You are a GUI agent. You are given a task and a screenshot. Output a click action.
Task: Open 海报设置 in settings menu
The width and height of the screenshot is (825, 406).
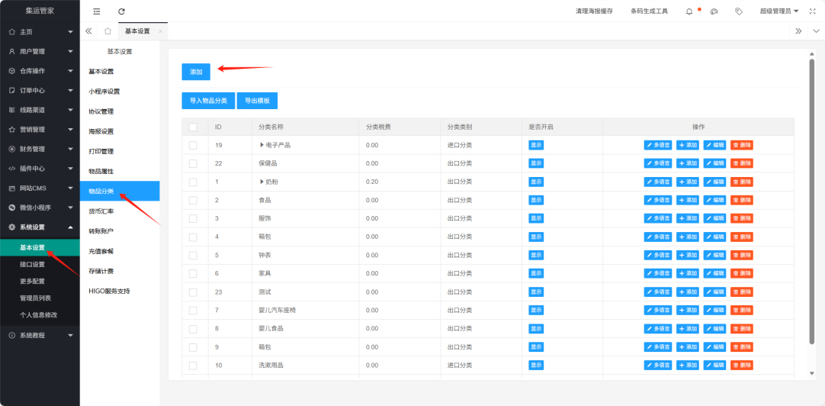point(120,131)
